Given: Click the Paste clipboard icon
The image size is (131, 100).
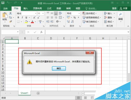Looking at the screenshot, I should tap(5, 15).
